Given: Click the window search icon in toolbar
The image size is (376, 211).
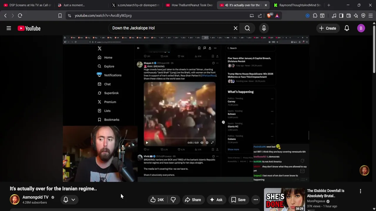Looking at the screenshot, I should point(322,16).
